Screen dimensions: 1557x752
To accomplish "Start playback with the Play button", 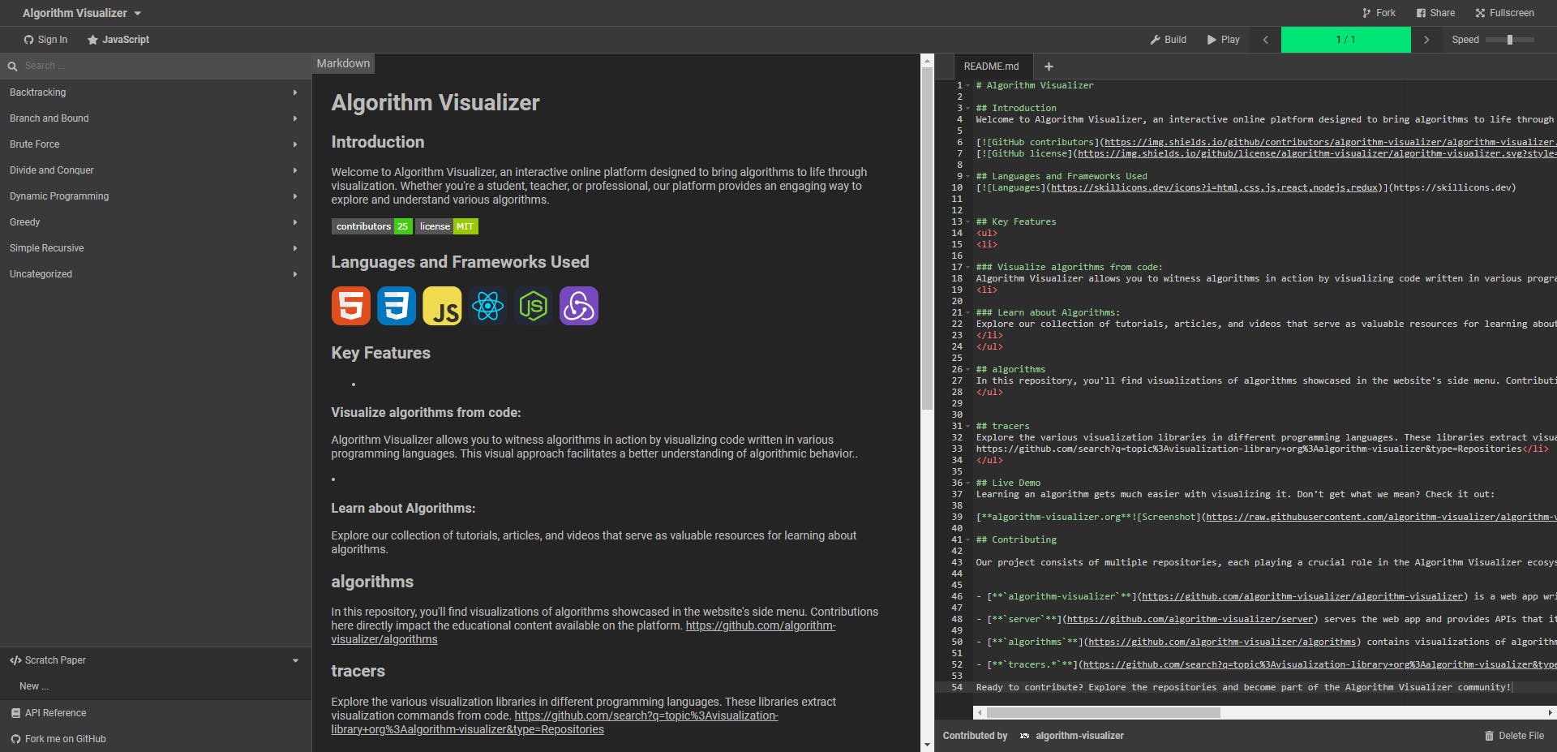I will [x=1223, y=40].
